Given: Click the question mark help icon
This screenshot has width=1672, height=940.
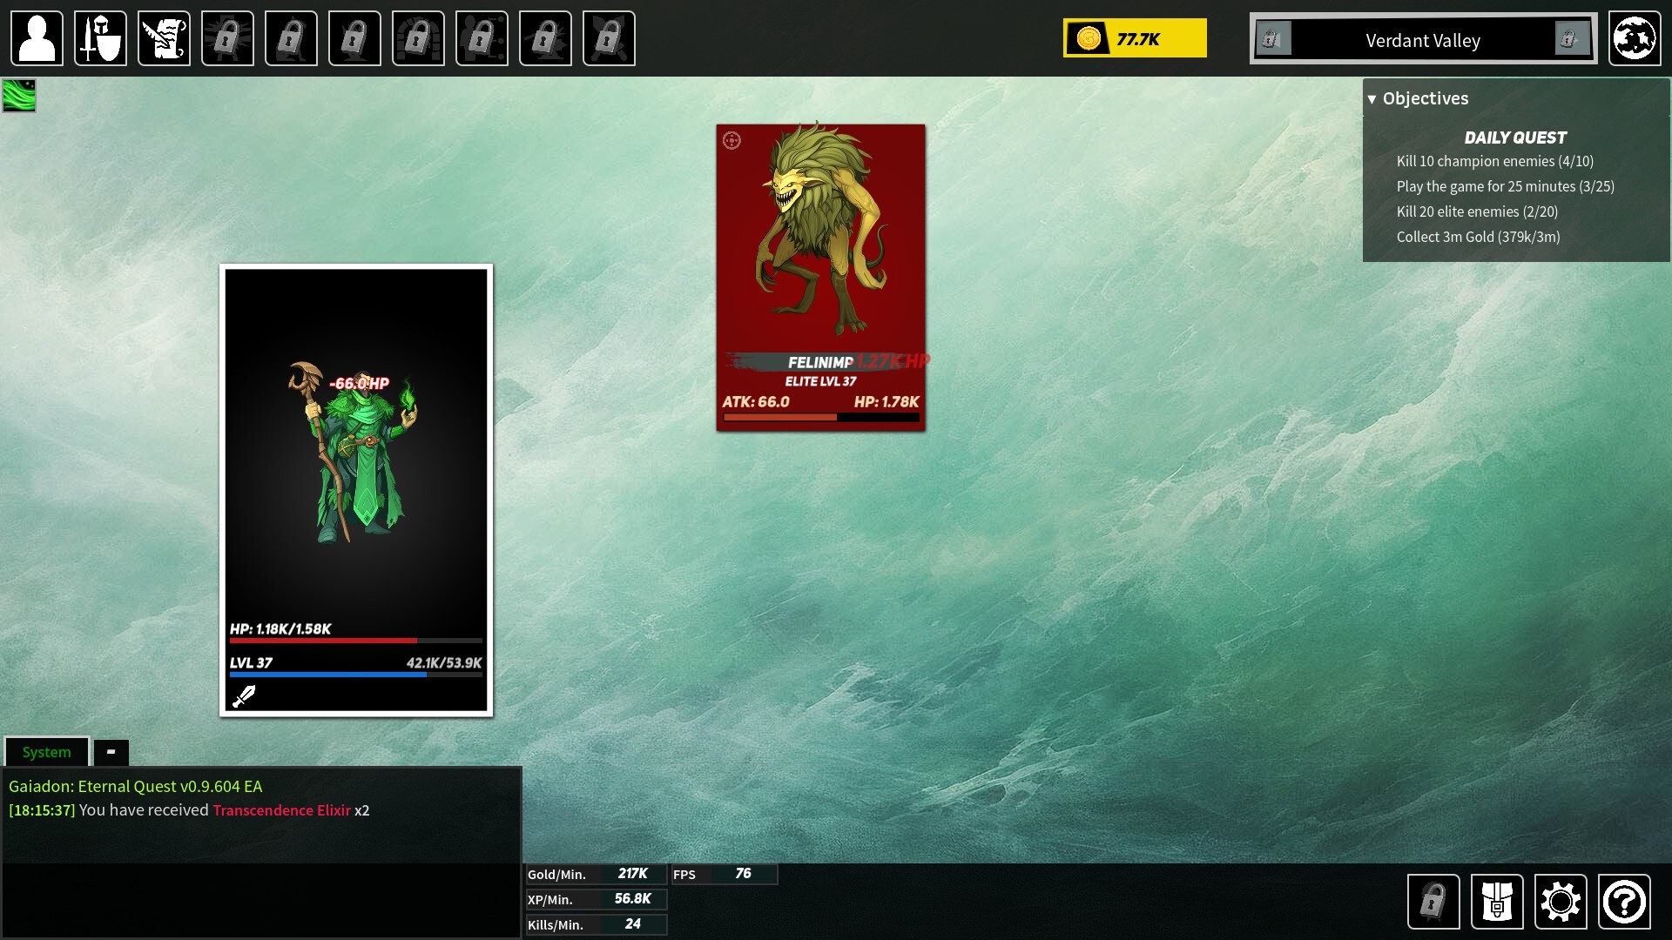Looking at the screenshot, I should (1623, 902).
